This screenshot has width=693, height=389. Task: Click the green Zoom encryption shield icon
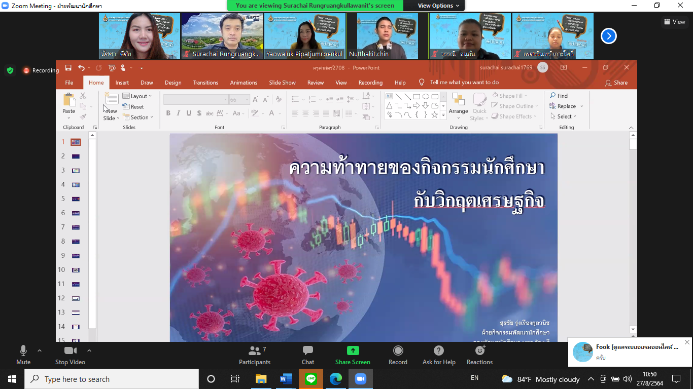[x=10, y=70]
